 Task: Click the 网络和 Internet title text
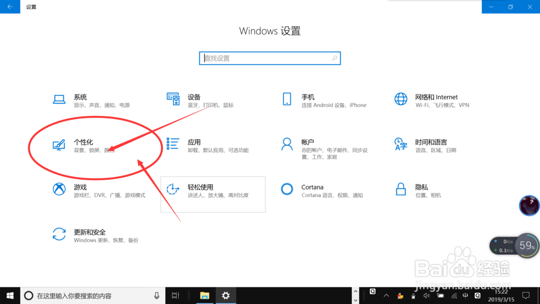click(x=436, y=97)
